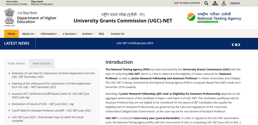Click University Grants Commission (UGC)-NET title
The image size is (258, 125).
pyautogui.click(x=123, y=21)
